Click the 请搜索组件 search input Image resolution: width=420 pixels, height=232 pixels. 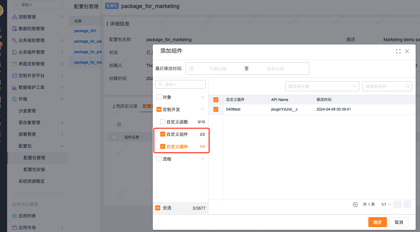(385, 86)
